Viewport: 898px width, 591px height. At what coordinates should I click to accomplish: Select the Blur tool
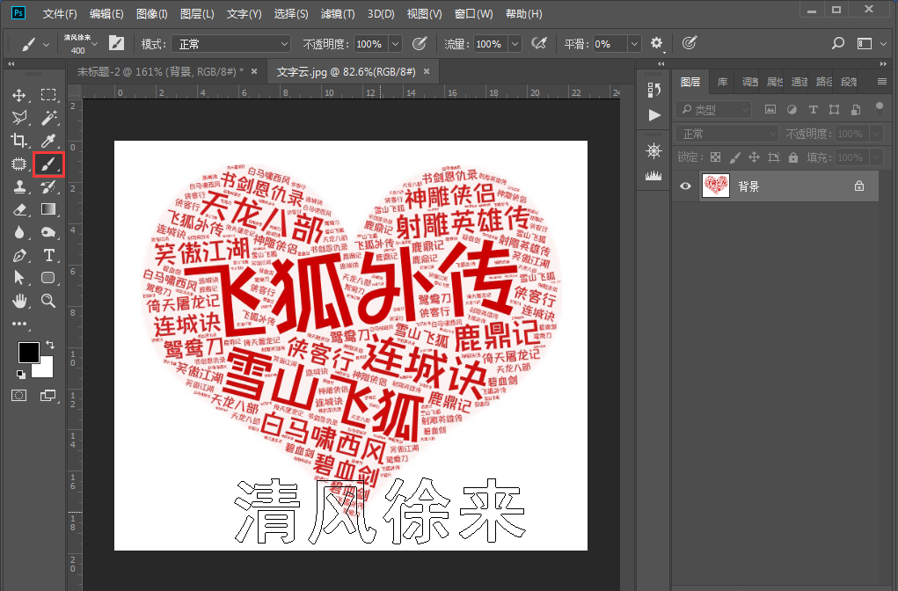18,232
